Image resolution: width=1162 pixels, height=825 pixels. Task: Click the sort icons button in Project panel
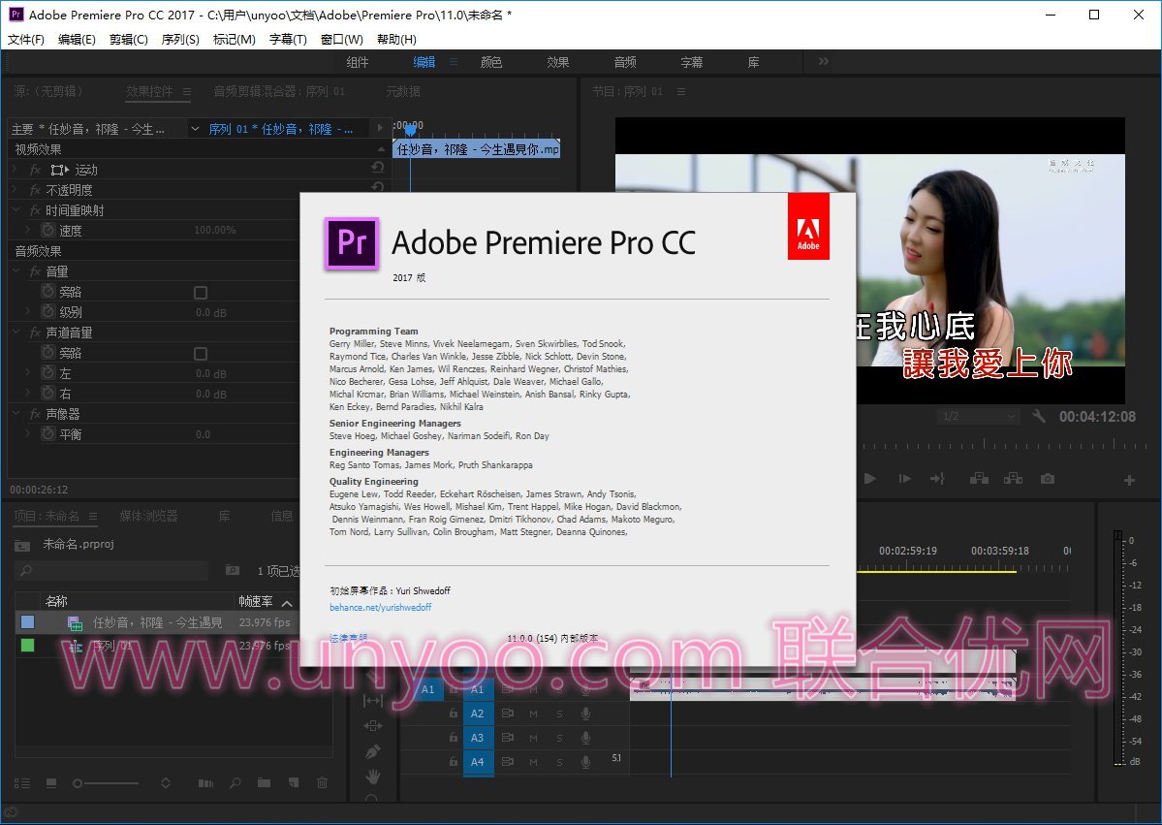[x=166, y=782]
